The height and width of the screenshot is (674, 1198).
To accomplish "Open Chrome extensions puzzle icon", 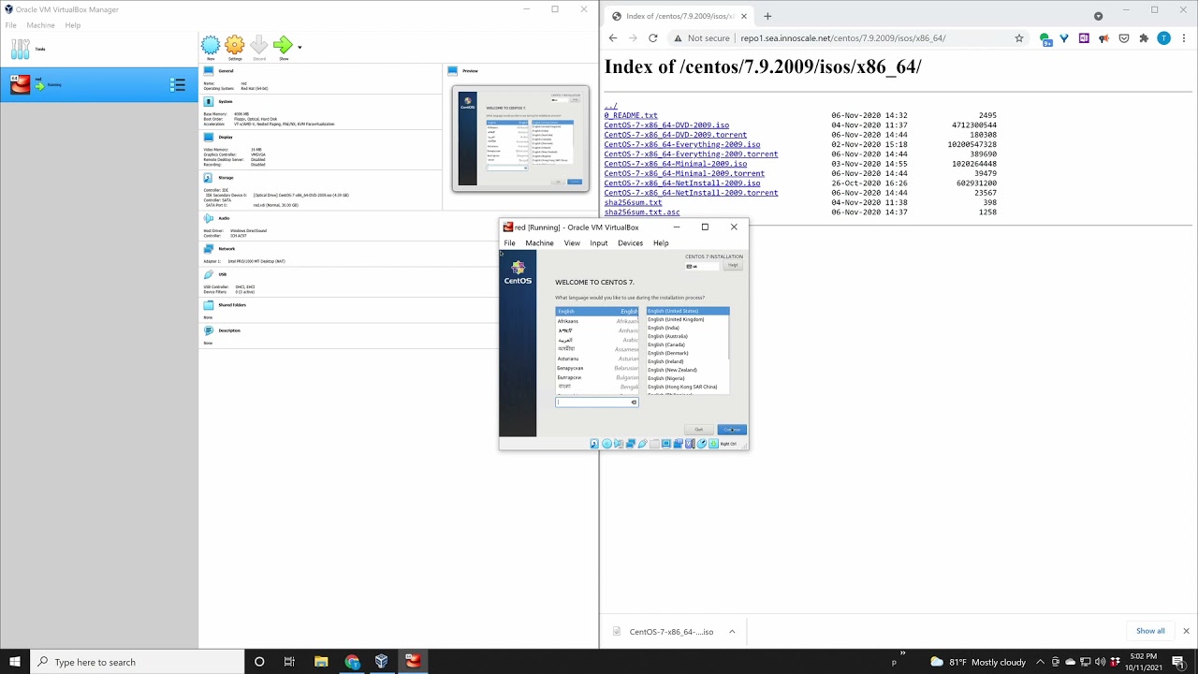I will [1144, 38].
